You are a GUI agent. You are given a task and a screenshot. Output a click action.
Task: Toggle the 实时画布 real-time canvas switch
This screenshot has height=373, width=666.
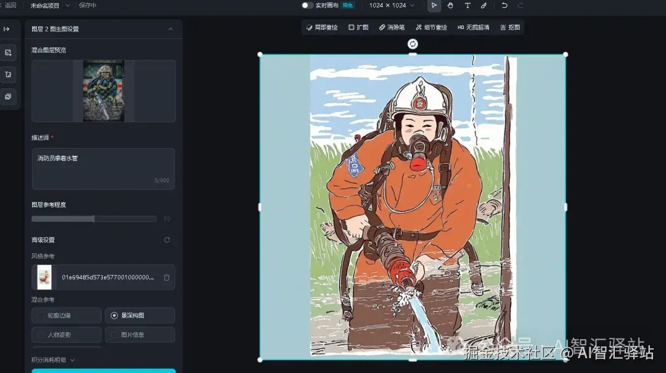(x=307, y=6)
